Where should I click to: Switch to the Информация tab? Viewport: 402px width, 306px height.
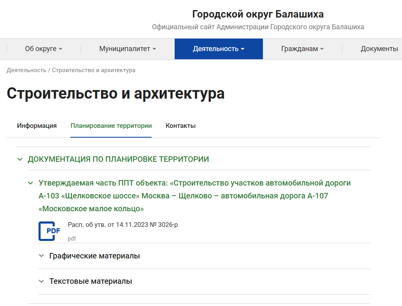click(x=37, y=126)
